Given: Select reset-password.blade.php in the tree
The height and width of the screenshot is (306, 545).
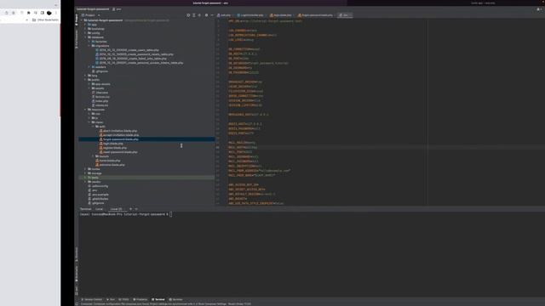Looking at the screenshot, I should pyautogui.click(x=118, y=152).
